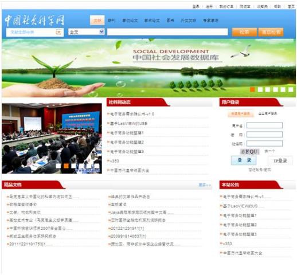Click the orange dot on the conference photo slider
Image resolution: width=297 pixels, height=275 pixels.
tap(66, 166)
